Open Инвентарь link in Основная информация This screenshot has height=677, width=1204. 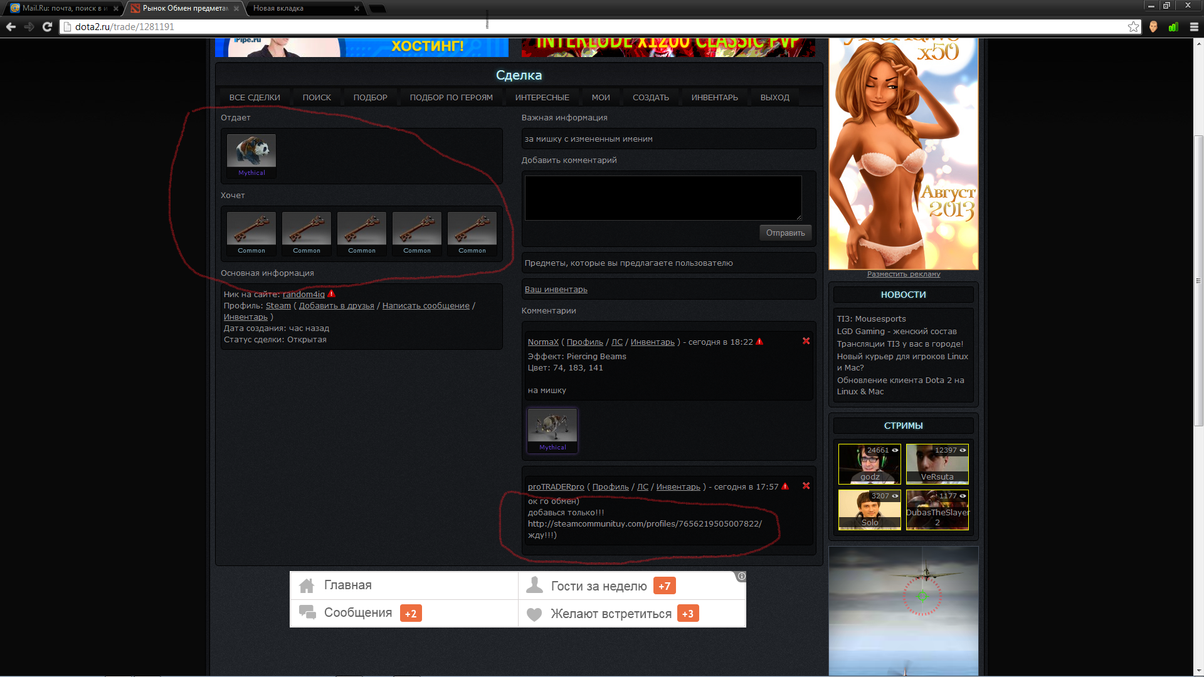(x=246, y=317)
